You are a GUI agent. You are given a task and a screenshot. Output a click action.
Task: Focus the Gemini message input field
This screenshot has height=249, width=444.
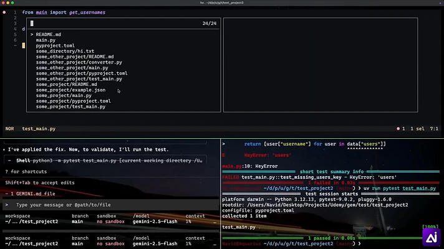[110, 205]
